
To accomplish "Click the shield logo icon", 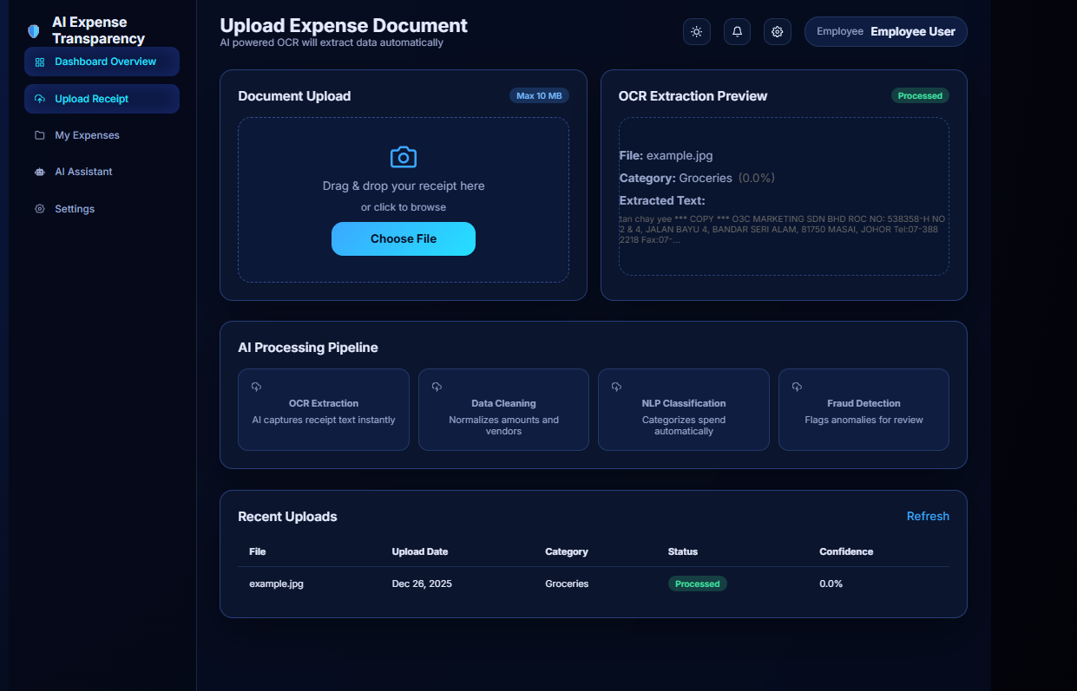I will coord(34,31).
